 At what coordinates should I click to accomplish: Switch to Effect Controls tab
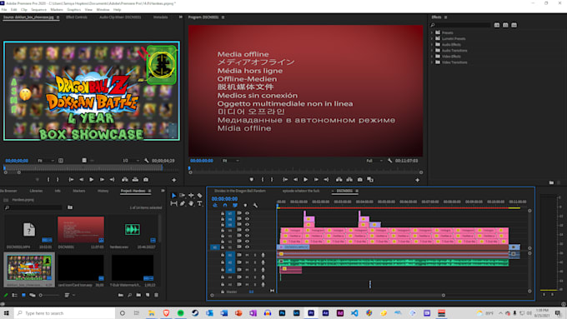(77, 17)
